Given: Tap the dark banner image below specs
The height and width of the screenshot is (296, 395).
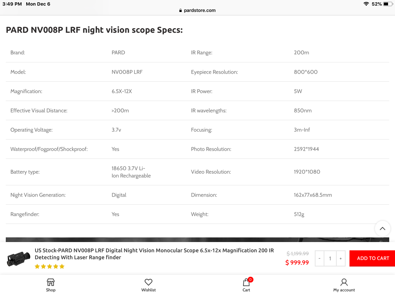Looking at the screenshot, I should point(197,240).
